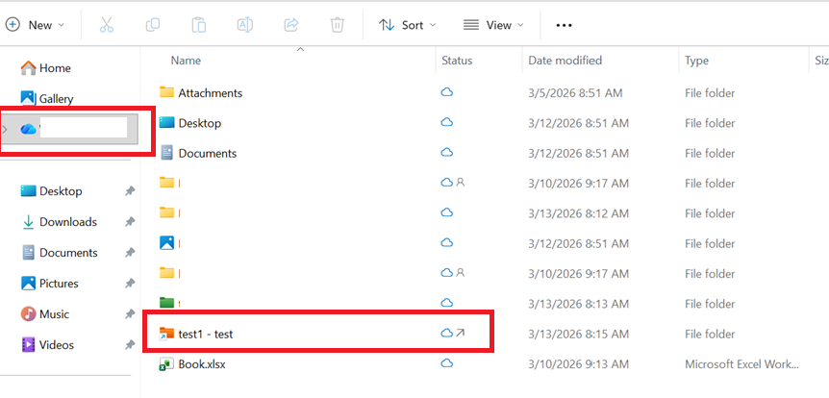
Task: Open the View dropdown menu
Action: (x=493, y=25)
